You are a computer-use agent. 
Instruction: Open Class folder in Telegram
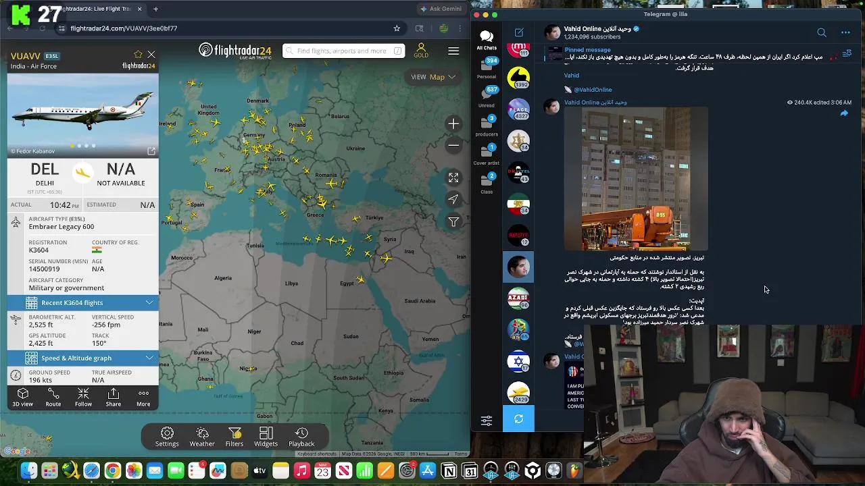tap(487, 184)
